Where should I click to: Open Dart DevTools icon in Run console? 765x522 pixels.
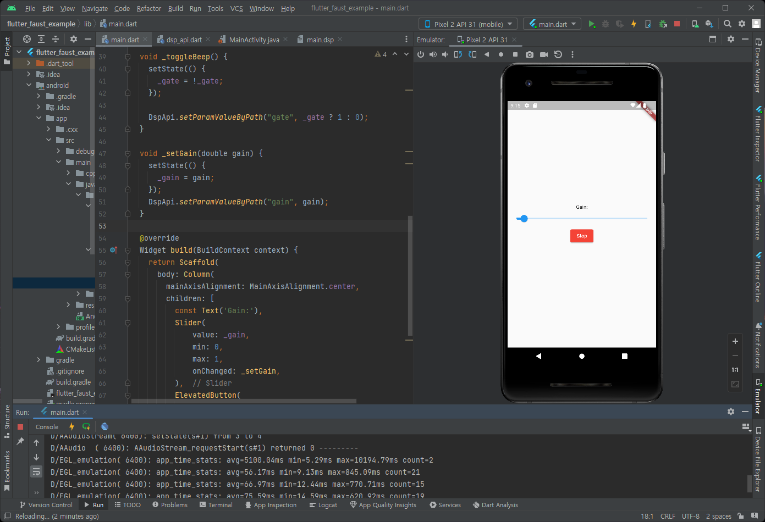tap(105, 426)
